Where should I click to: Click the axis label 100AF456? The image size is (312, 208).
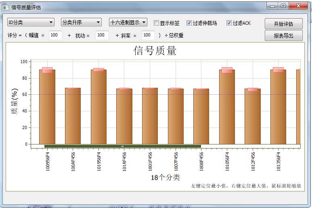(73, 161)
